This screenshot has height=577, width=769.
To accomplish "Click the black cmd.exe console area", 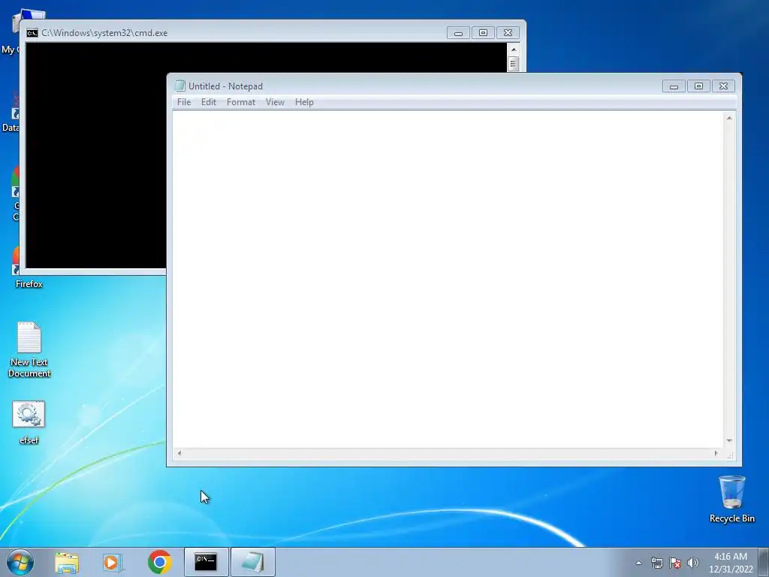I will [x=95, y=157].
